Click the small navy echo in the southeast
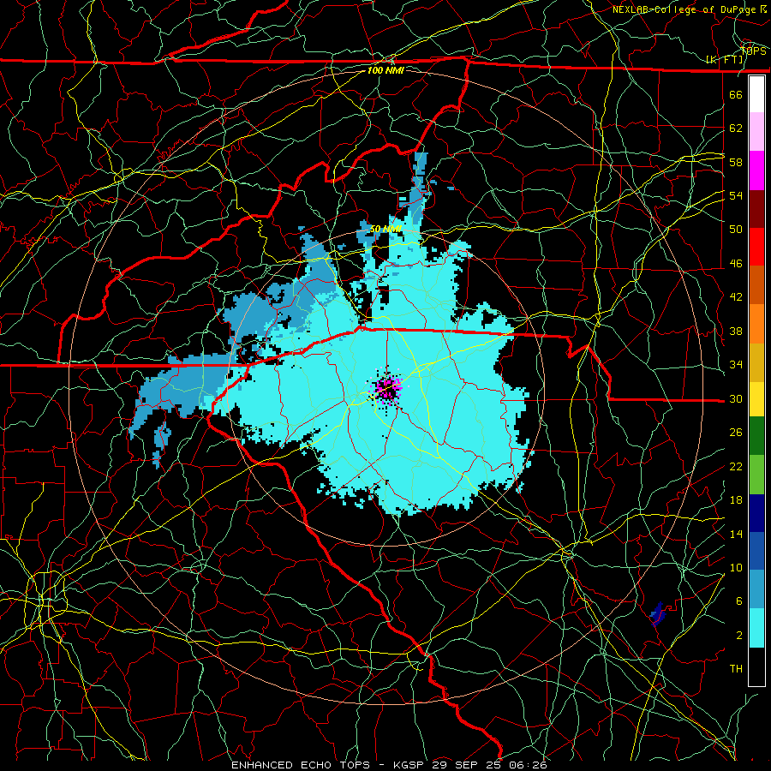This screenshot has width=771, height=771. (657, 613)
